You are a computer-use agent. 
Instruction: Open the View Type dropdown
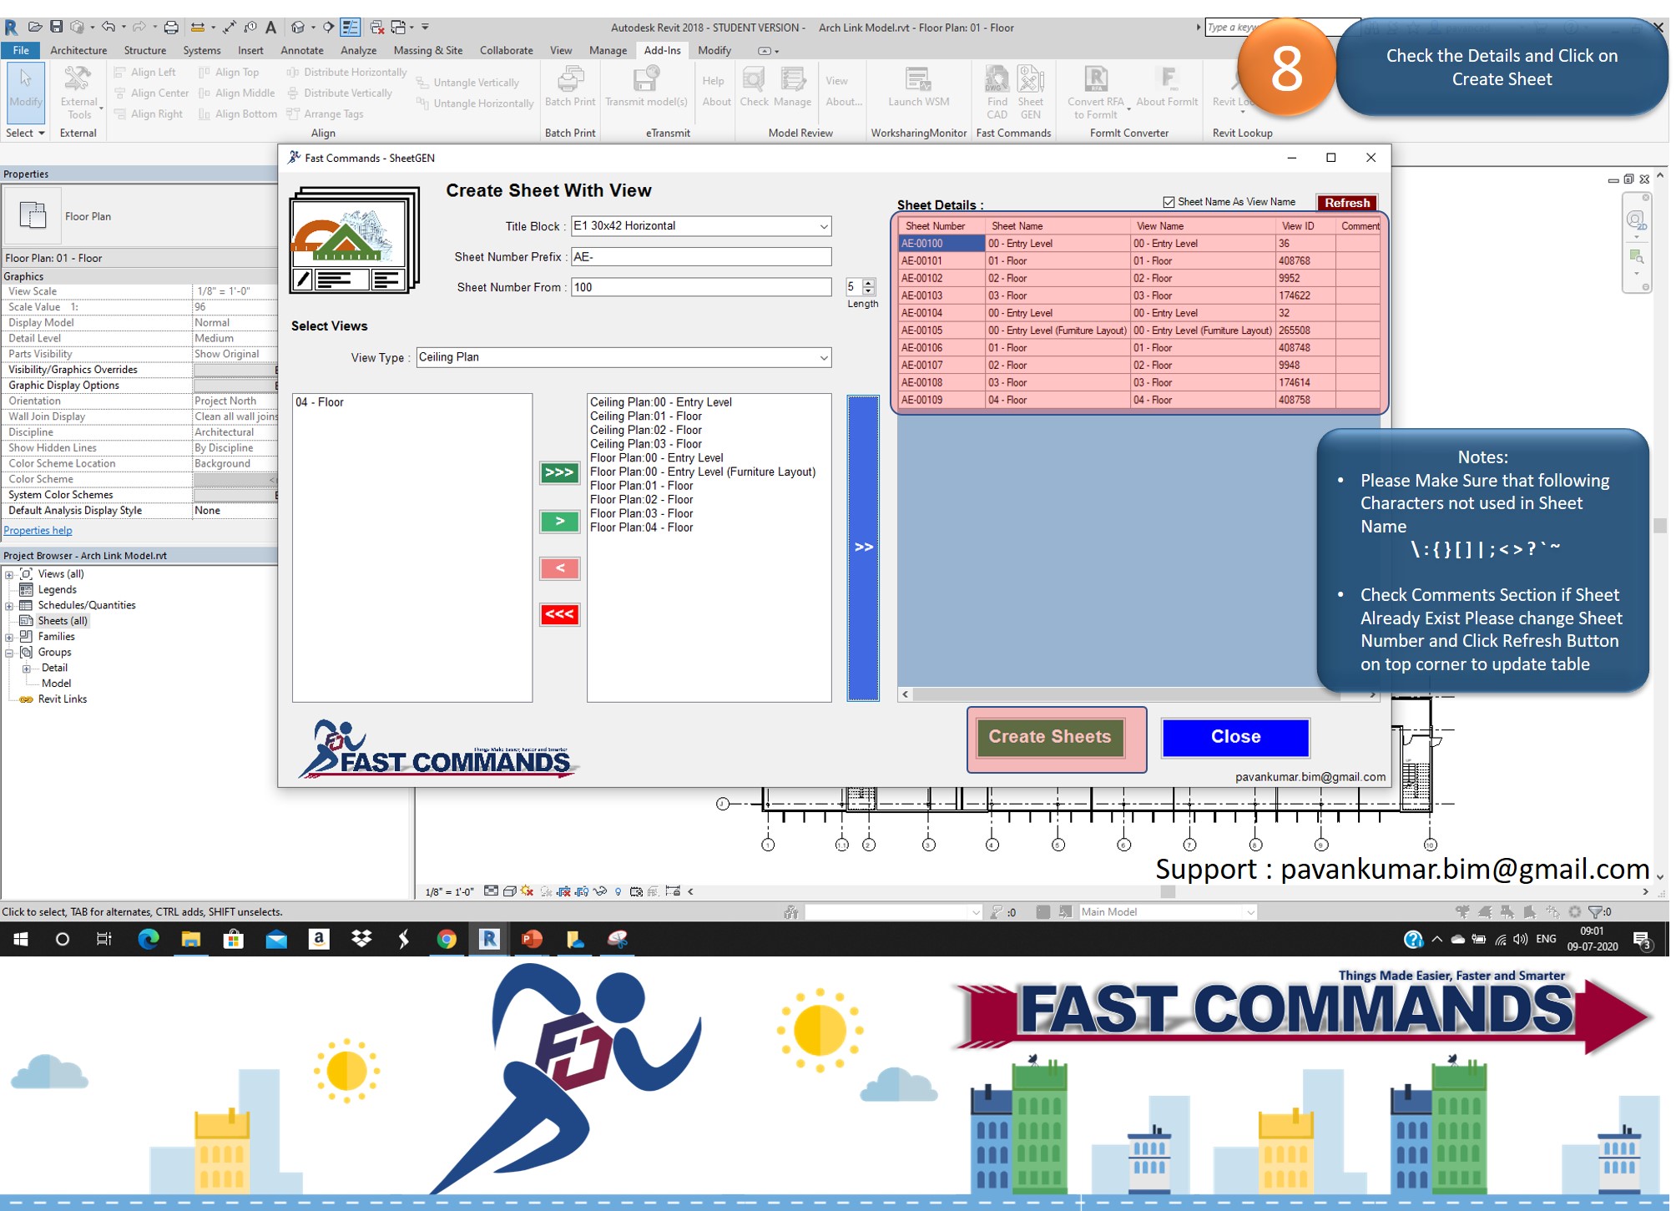click(x=823, y=357)
